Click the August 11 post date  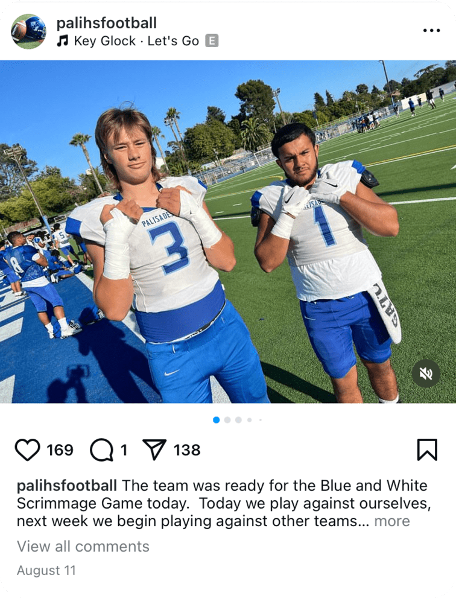point(46,570)
